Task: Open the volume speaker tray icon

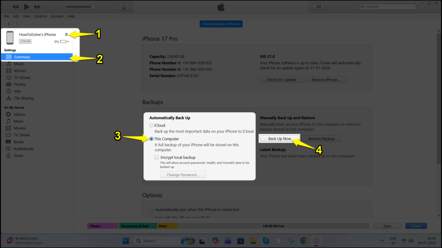Action: point(411,241)
